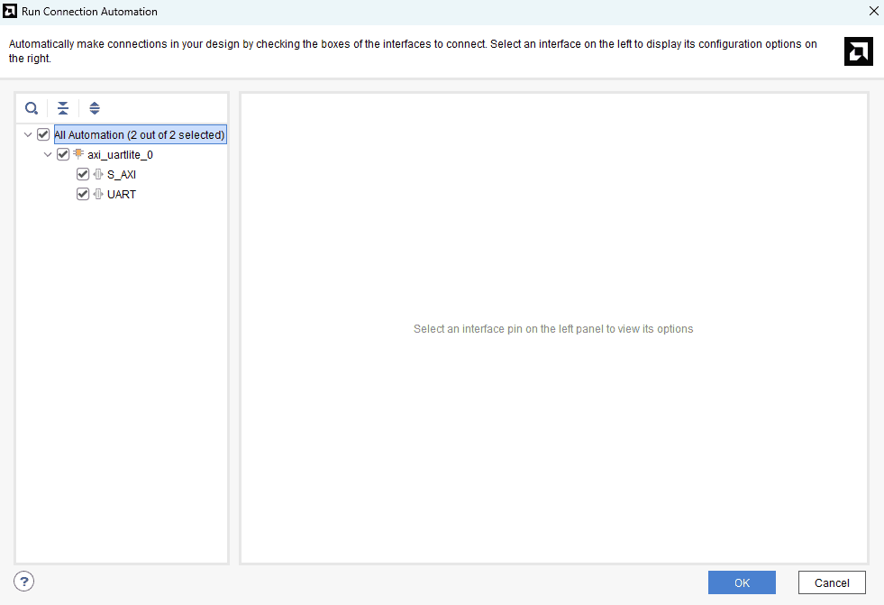Click the interface icon beside UART
This screenshot has height=605, width=884.
[x=98, y=194]
